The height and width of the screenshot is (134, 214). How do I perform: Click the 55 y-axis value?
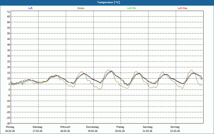click(9, 28)
